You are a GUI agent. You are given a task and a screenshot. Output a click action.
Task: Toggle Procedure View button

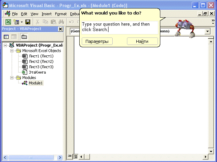70,157
